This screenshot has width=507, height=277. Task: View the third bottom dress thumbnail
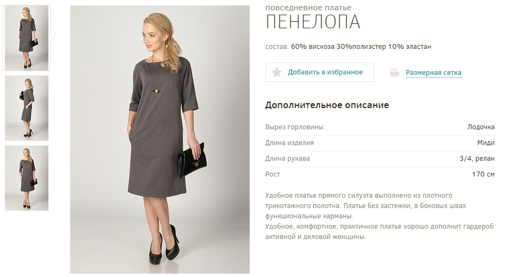(x=27, y=178)
